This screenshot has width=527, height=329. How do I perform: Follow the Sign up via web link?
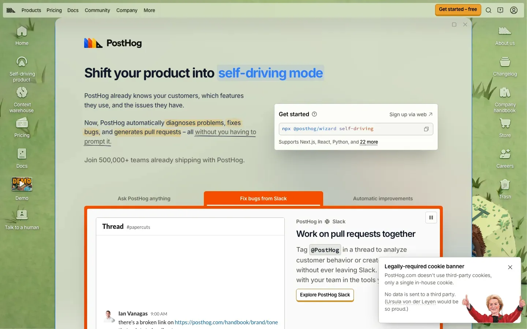click(x=411, y=114)
